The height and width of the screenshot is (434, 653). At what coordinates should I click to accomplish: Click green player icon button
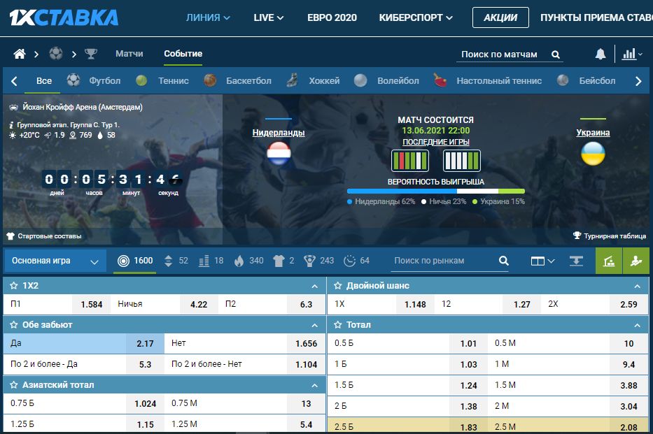(636, 261)
